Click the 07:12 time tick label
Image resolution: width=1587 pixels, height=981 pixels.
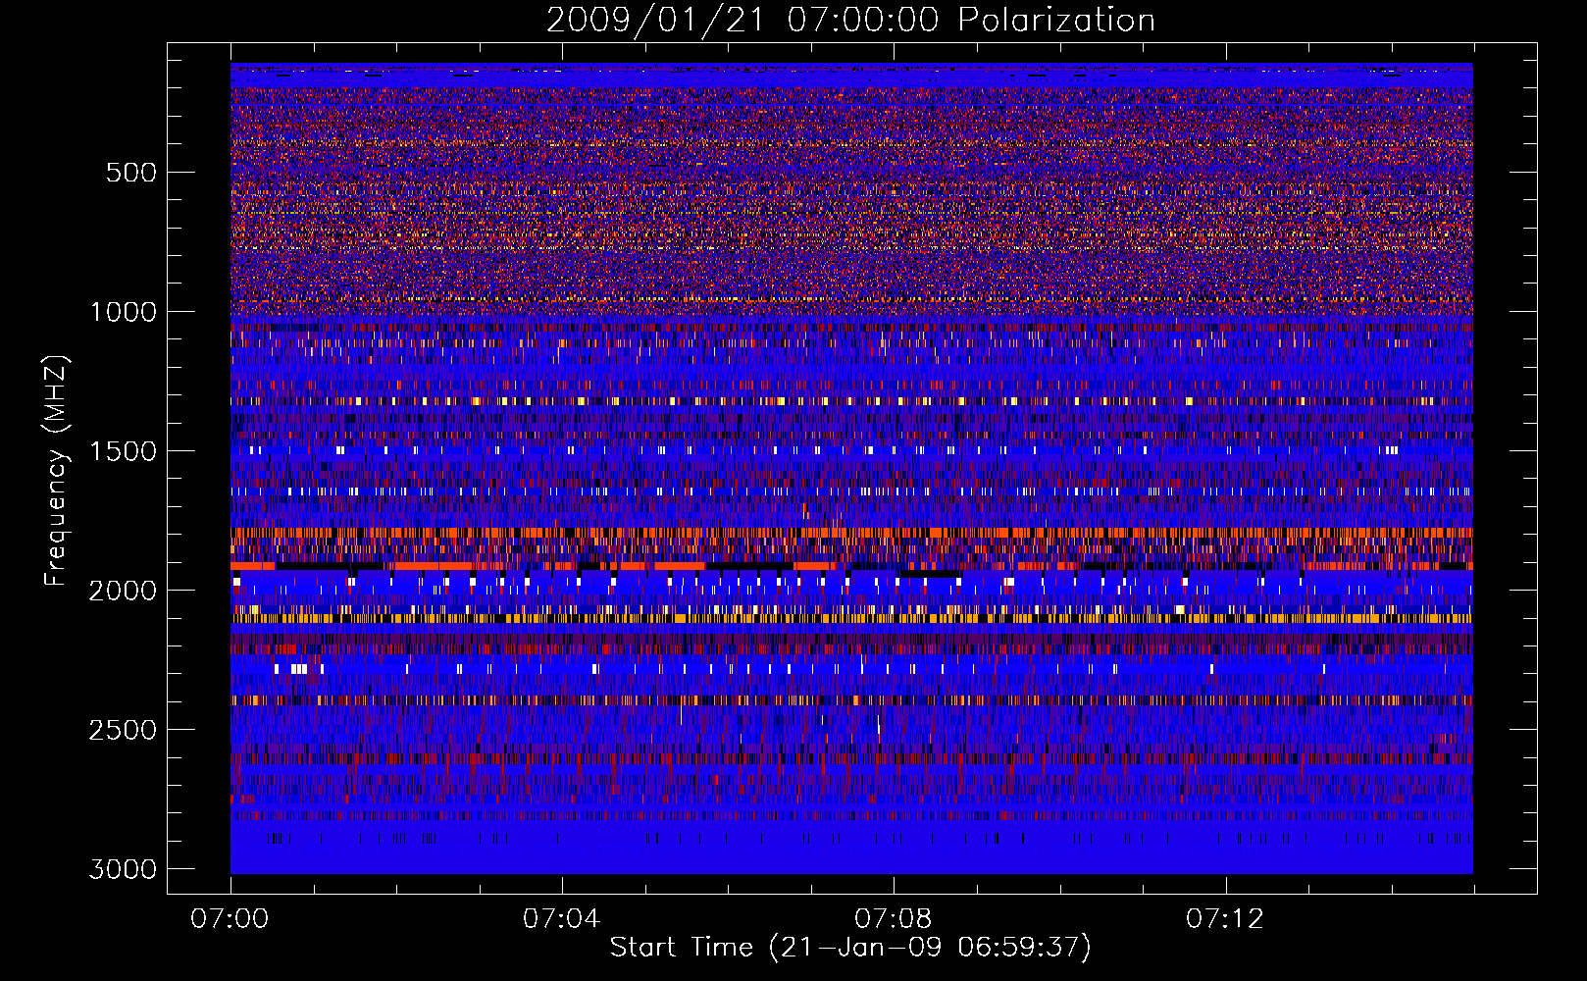pos(1224,919)
